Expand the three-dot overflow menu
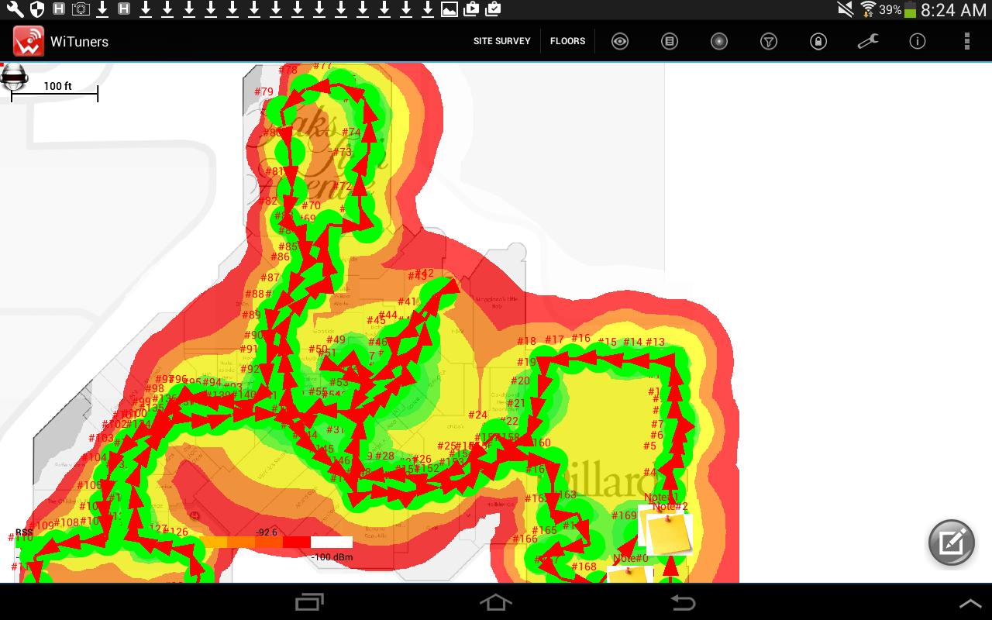The width and height of the screenshot is (992, 620). (x=966, y=42)
